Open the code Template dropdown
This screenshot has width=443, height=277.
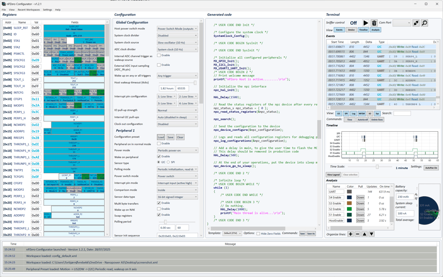(232, 233)
